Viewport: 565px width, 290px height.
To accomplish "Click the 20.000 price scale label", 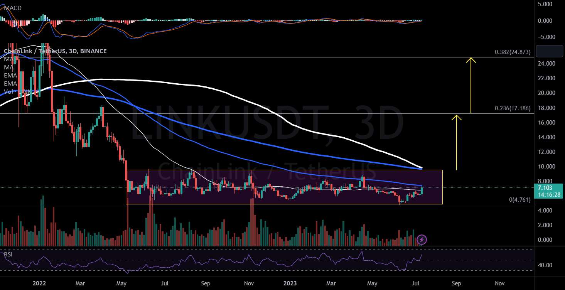I will pyautogui.click(x=546, y=93).
